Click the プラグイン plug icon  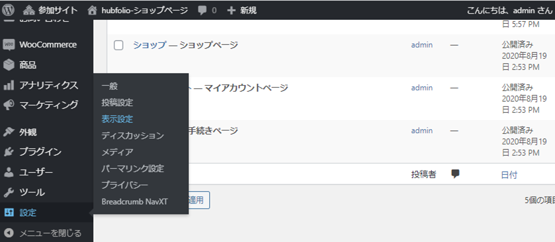point(8,152)
